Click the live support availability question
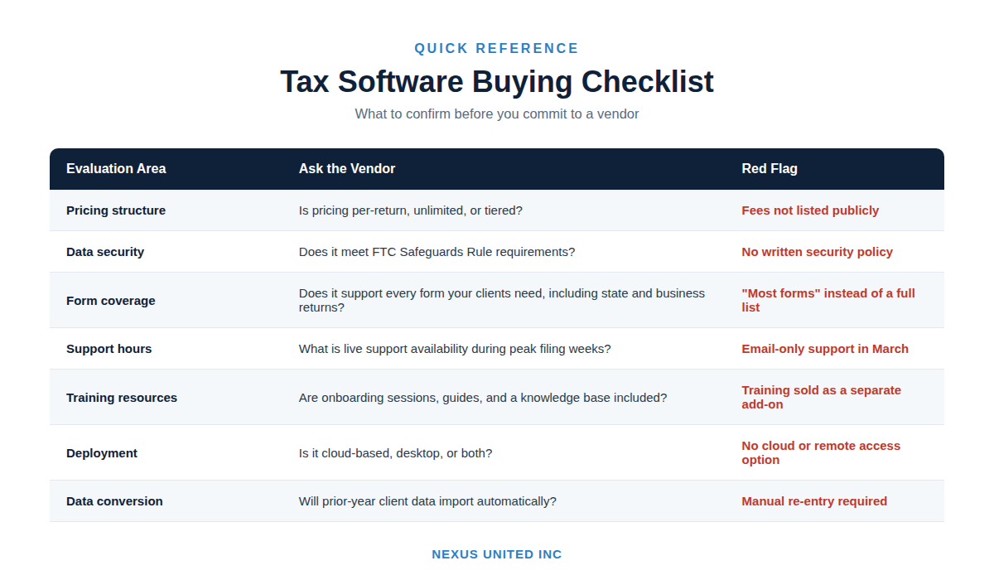The image size is (994, 580). pyautogui.click(x=455, y=349)
